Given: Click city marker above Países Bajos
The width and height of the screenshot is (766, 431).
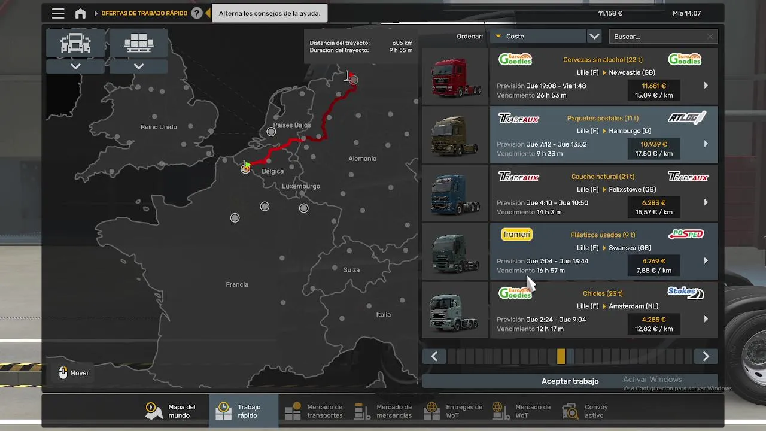Looking at the screenshot, I should pos(271,132).
